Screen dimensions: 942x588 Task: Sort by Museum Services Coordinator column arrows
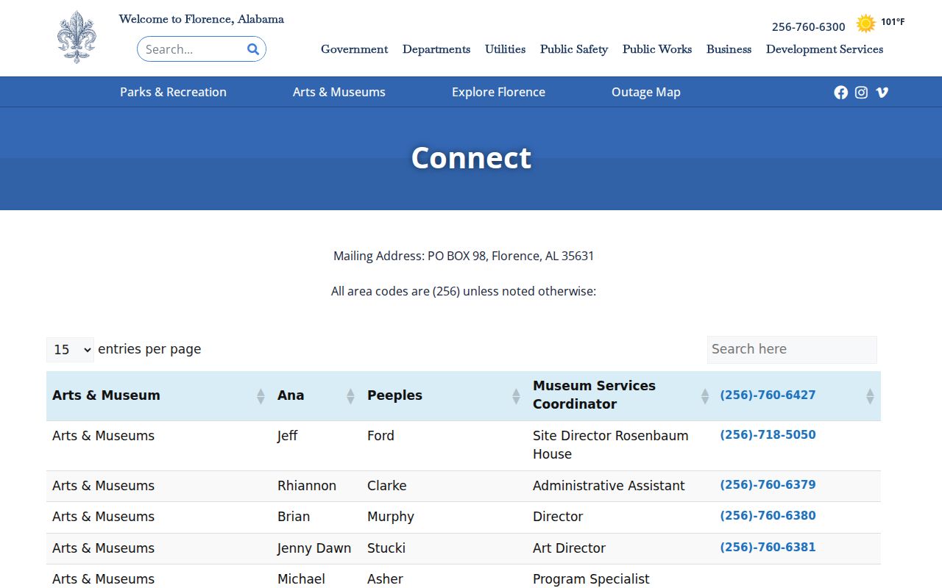coord(705,396)
